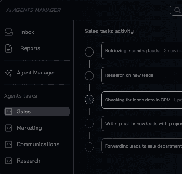Select the Sales agents task
This screenshot has width=182, height=174.
pyautogui.click(x=37, y=111)
